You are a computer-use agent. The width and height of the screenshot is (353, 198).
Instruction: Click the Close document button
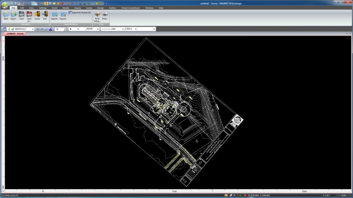pyautogui.click(x=37, y=15)
